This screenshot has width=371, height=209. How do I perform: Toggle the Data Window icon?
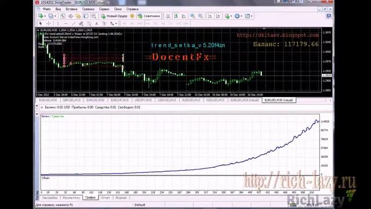click(x=71, y=16)
